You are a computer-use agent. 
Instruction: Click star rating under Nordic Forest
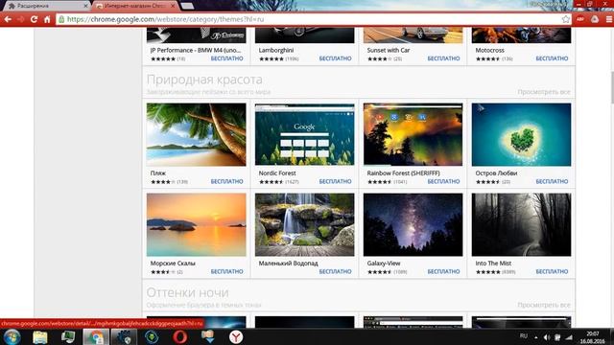pos(271,182)
